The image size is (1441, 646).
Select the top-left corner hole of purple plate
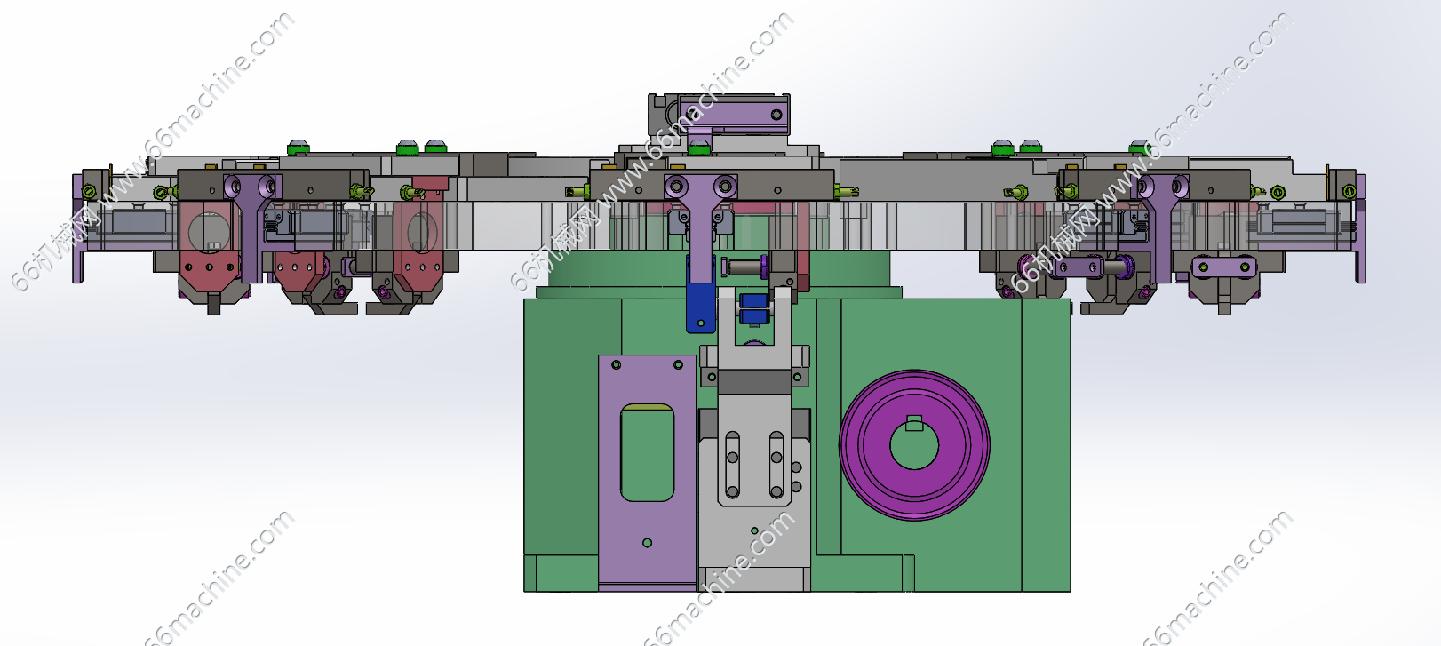coord(616,365)
